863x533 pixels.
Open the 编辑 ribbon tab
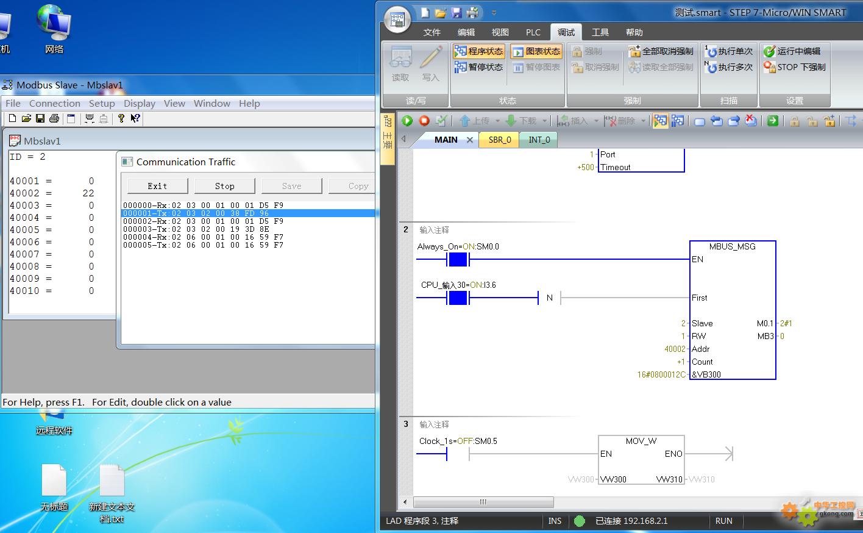click(466, 32)
